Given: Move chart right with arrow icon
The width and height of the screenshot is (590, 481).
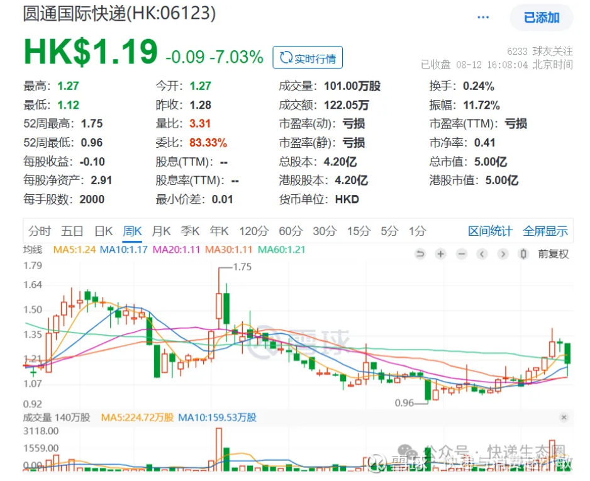Looking at the screenshot, I should point(503,254).
